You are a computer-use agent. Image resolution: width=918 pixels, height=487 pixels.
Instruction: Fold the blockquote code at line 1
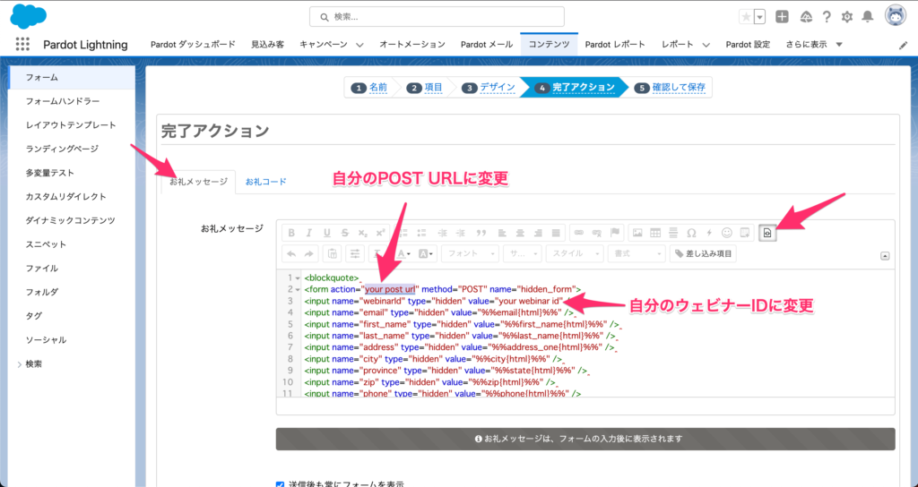298,278
